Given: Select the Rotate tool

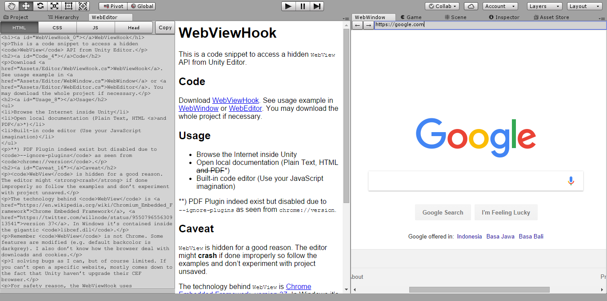Looking at the screenshot, I should pyautogui.click(x=40, y=6).
